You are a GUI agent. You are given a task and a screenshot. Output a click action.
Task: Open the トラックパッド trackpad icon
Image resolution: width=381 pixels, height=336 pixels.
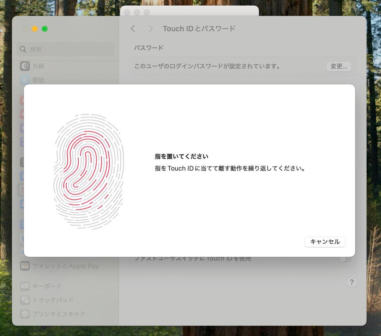pyautogui.click(x=25, y=300)
